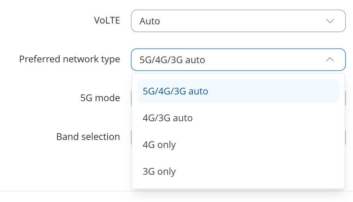The height and width of the screenshot is (202, 353).
Task: Select the highlighted 5G/4G/3G auto option
Action: pyautogui.click(x=238, y=91)
